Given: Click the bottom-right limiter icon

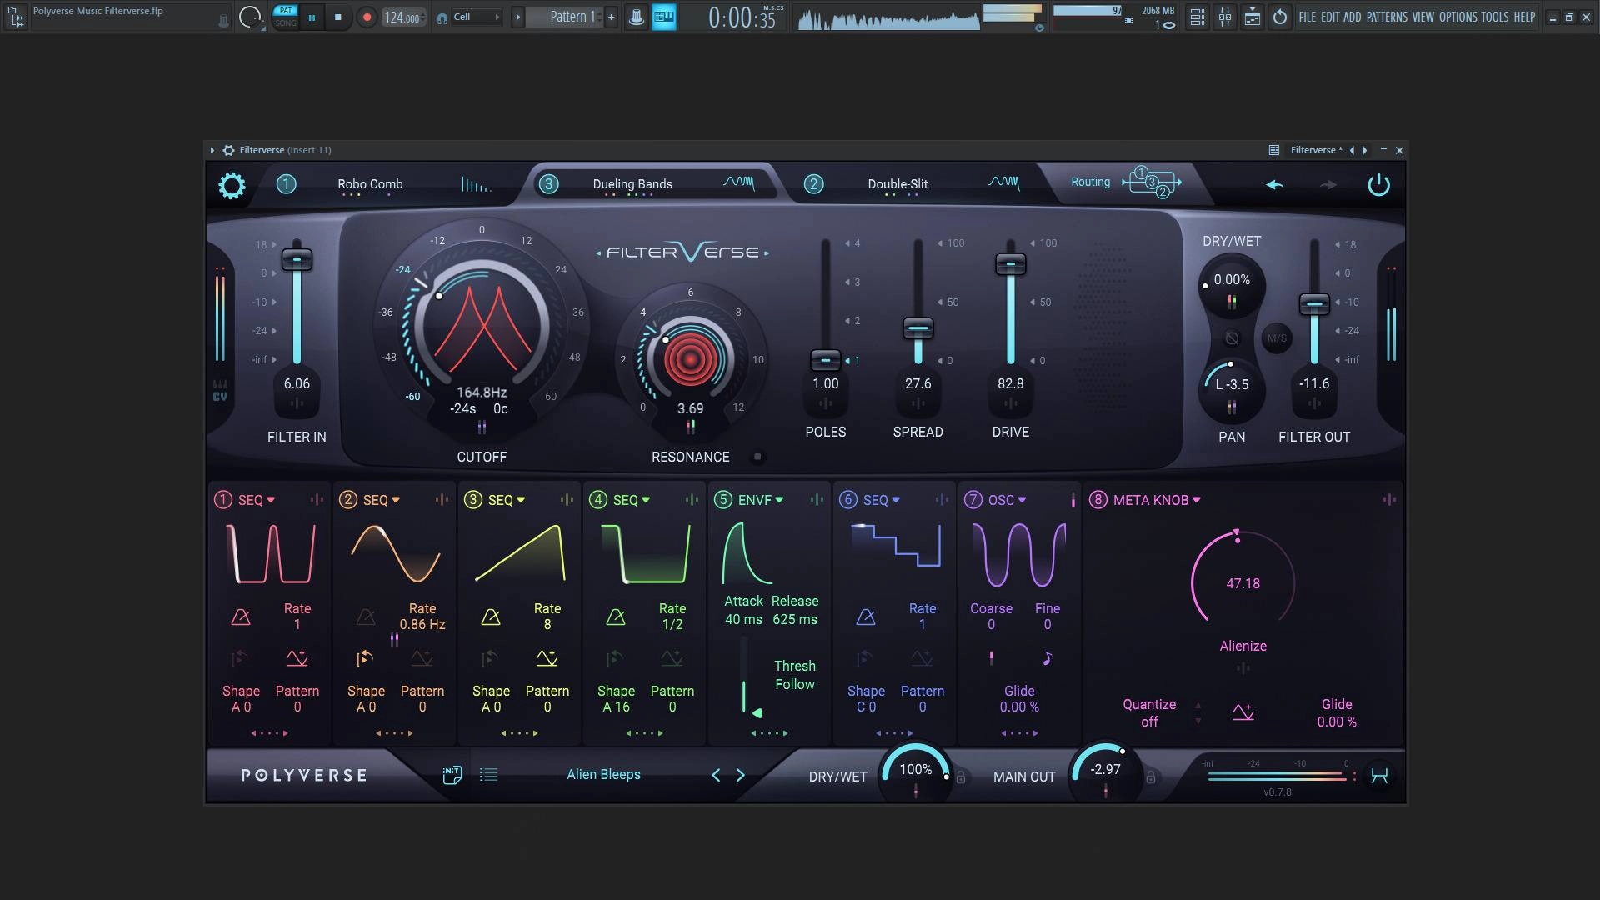Looking at the screenshot, I should [1379, 776].
